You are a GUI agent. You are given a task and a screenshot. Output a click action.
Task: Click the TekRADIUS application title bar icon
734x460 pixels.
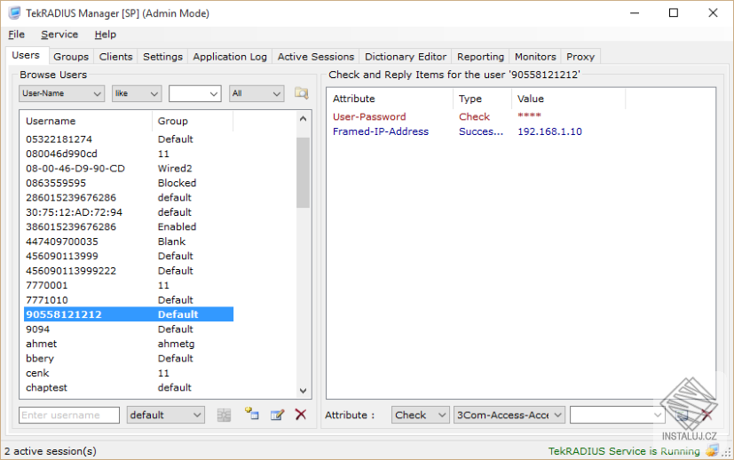[x=14, y=12]
